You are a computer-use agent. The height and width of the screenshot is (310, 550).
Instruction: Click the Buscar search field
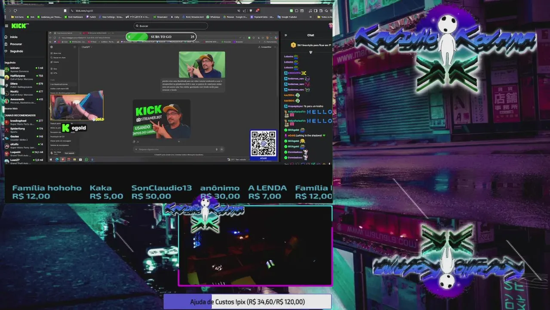(170, 26)
